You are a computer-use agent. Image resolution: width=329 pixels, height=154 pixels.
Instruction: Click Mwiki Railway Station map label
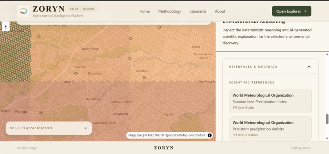point(203,56)
